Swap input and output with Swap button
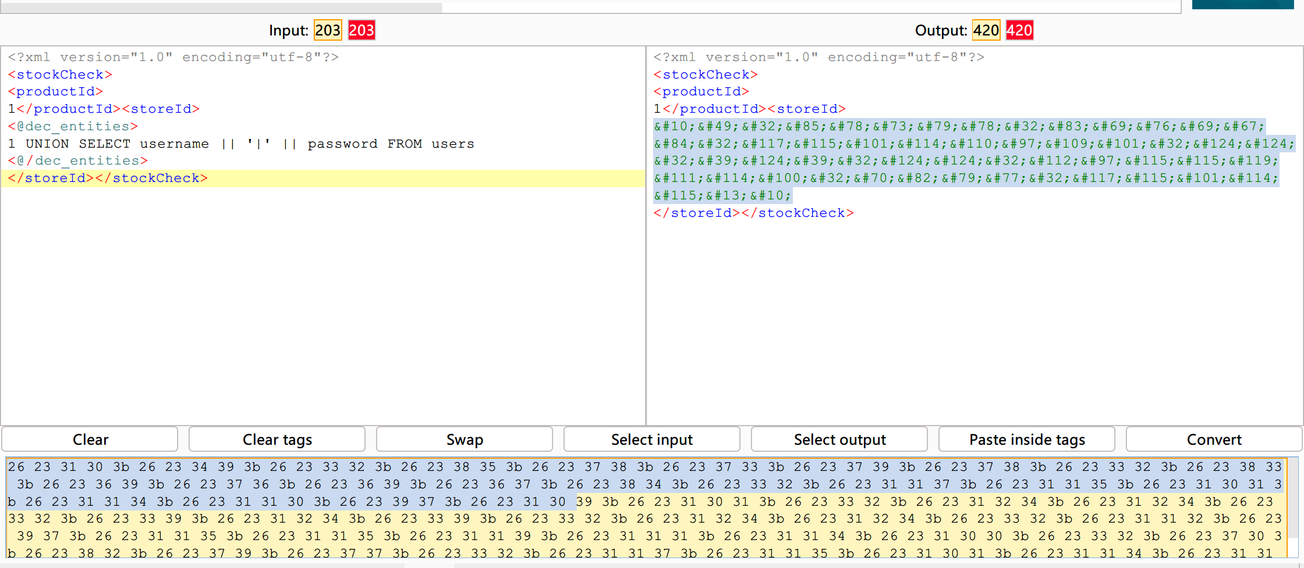This screenshot has height=568, width=1304. coord(465,440)
